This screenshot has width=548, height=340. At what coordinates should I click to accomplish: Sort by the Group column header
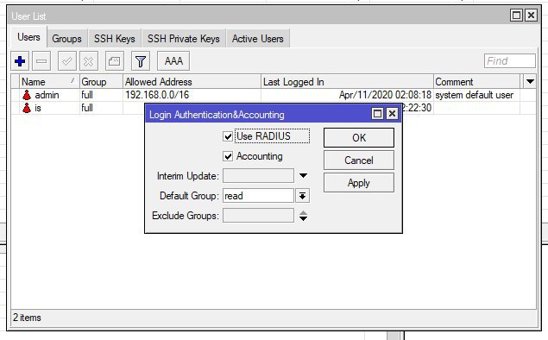tap(101, 82)
